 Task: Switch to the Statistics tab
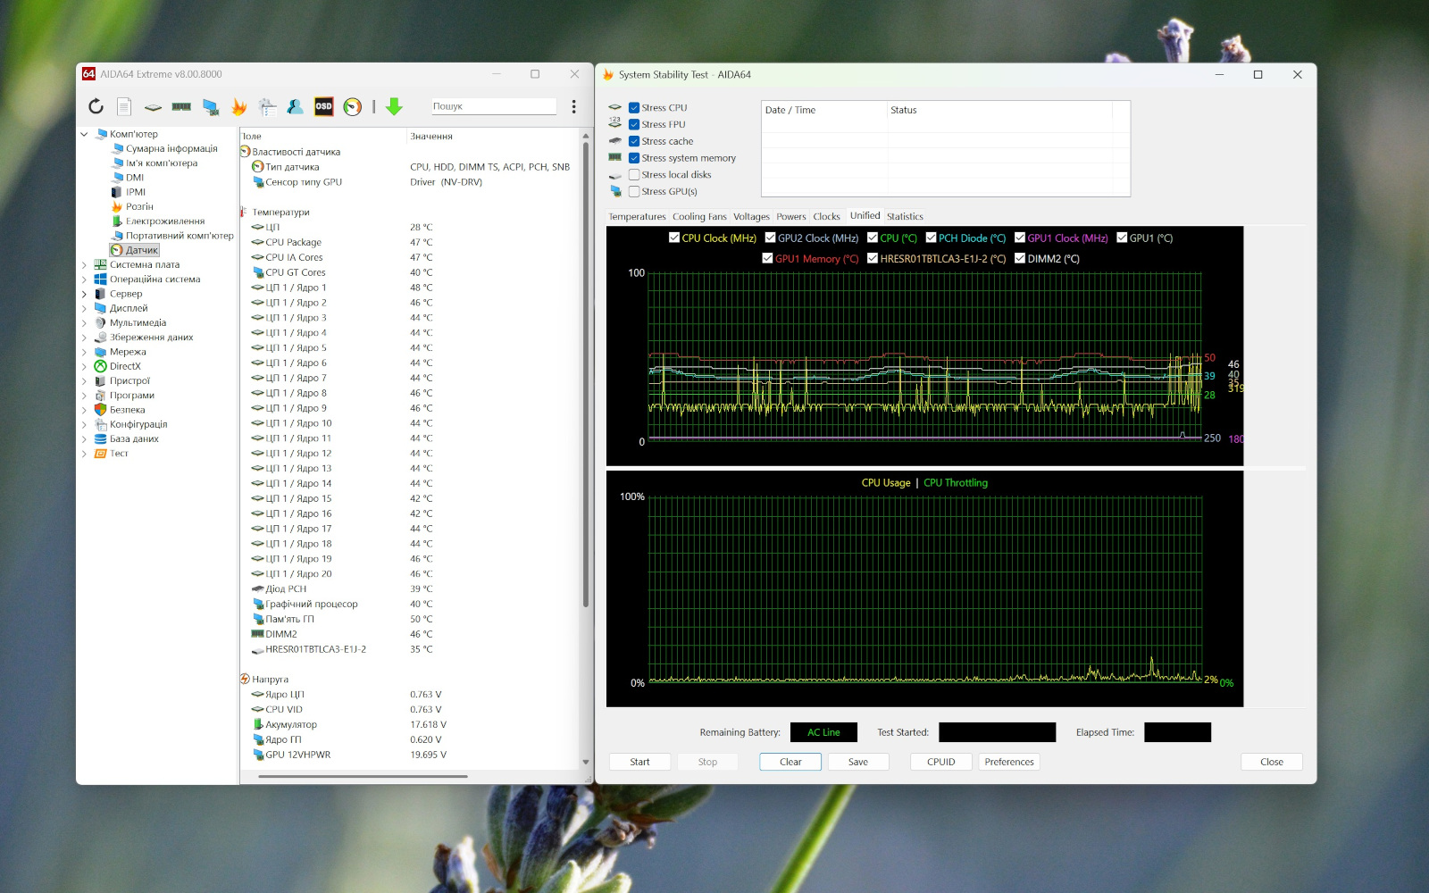pyautogui.click(x=905, y=217)
